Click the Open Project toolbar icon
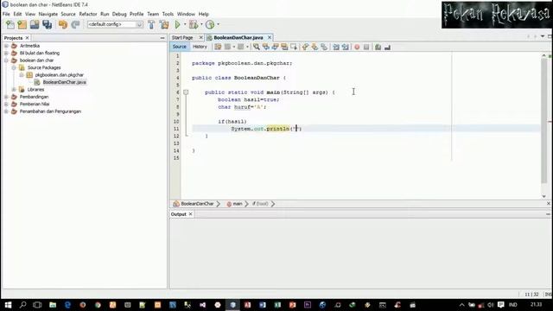The height and width of the screenshot is (311, 553). click(35, 24)
